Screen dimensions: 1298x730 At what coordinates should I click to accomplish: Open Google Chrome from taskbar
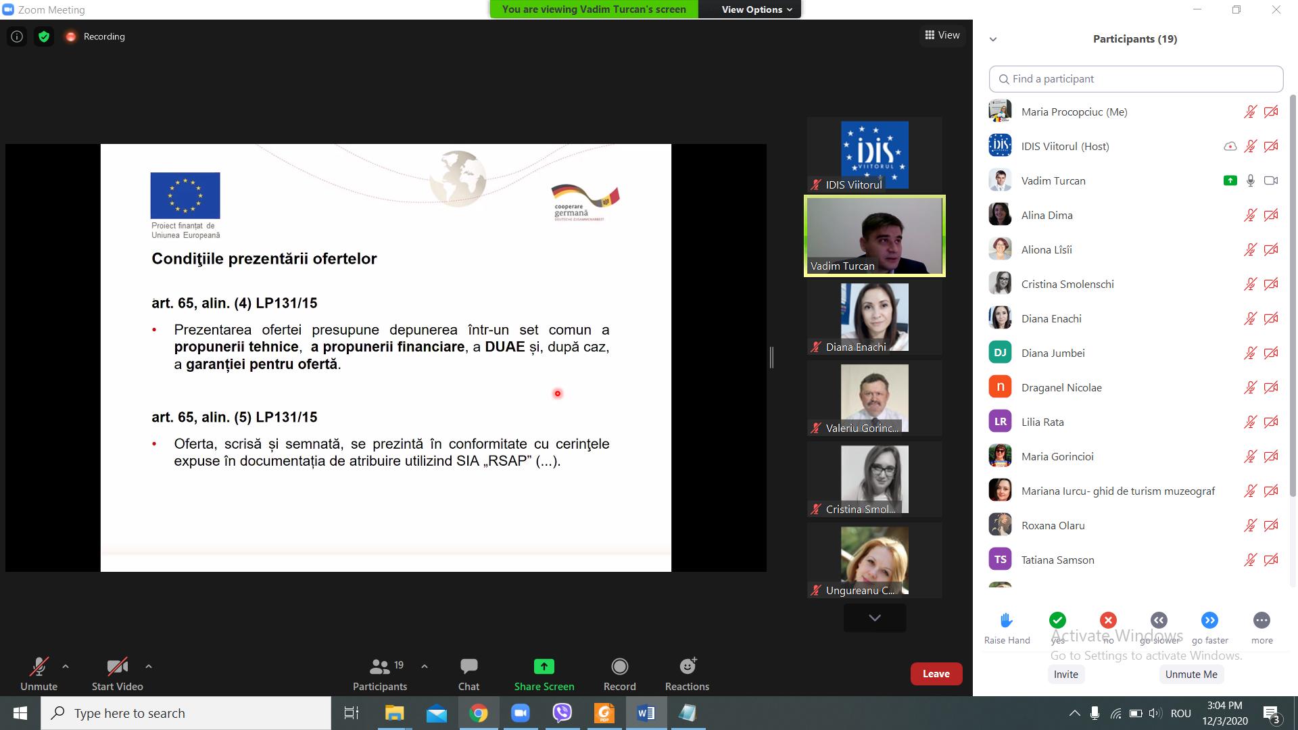[x=479, y=713]
